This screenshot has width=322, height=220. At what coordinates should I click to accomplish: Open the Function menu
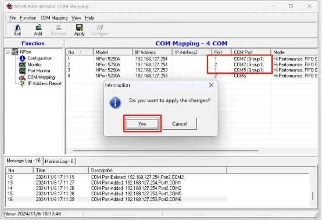tap(28, 18)
